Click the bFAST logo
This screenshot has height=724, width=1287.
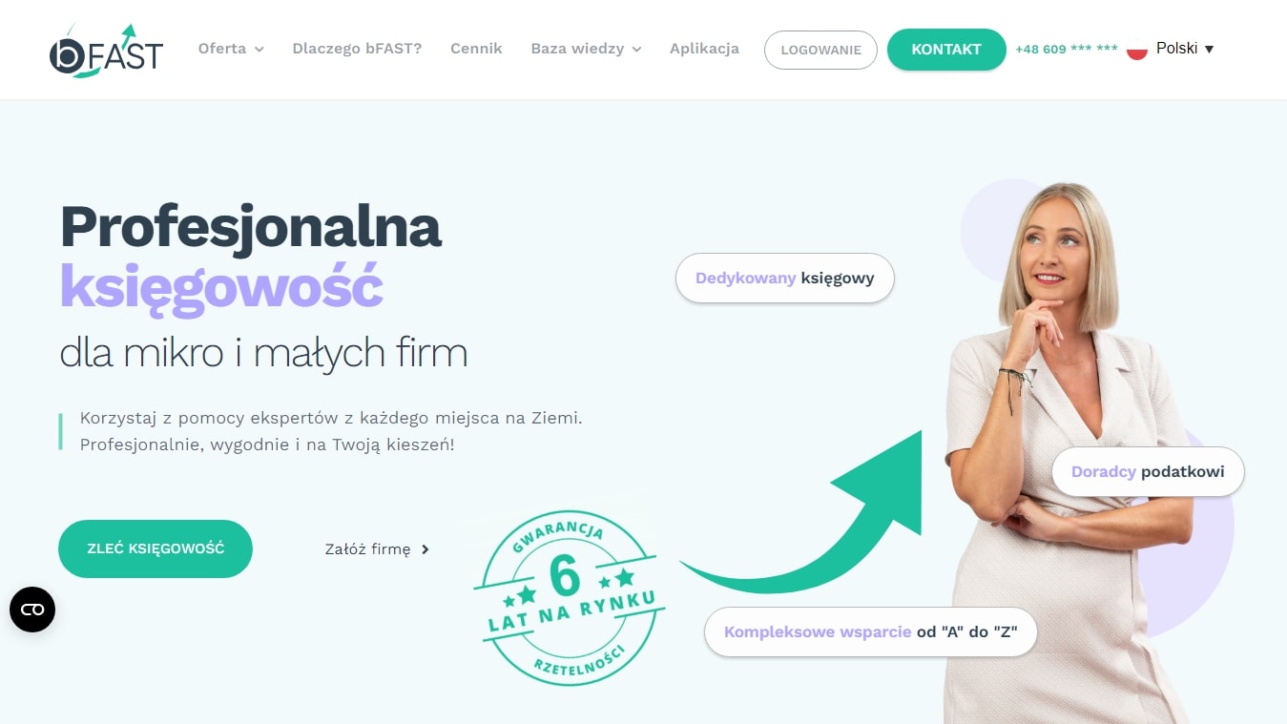[106, 51]
